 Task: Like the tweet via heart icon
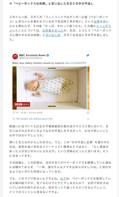pos(14,113)
